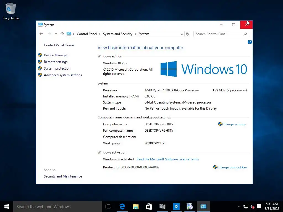283x212 pixels.
Task: Open Device Manager link
Action: (56, 55)
